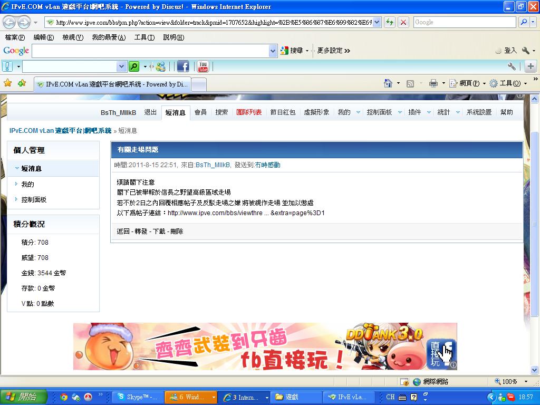The width and height of the screenshot is (540, 405).
Task: Click 更多設定 on Google toolbar
Action: pos(333,51)
